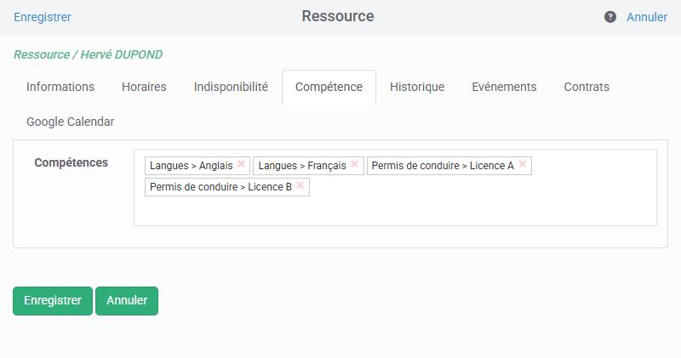Open the Contrats tab
The image size is (681, 358).
(x=587, y=87)
